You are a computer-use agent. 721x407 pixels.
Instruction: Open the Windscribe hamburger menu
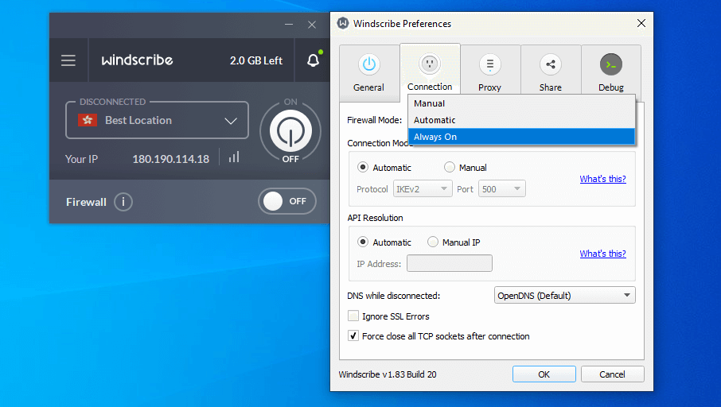click(x=68, y=60)
